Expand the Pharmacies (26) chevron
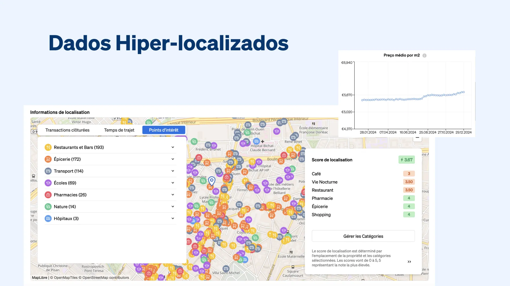The image size is (510, 286). click(173, 195)
